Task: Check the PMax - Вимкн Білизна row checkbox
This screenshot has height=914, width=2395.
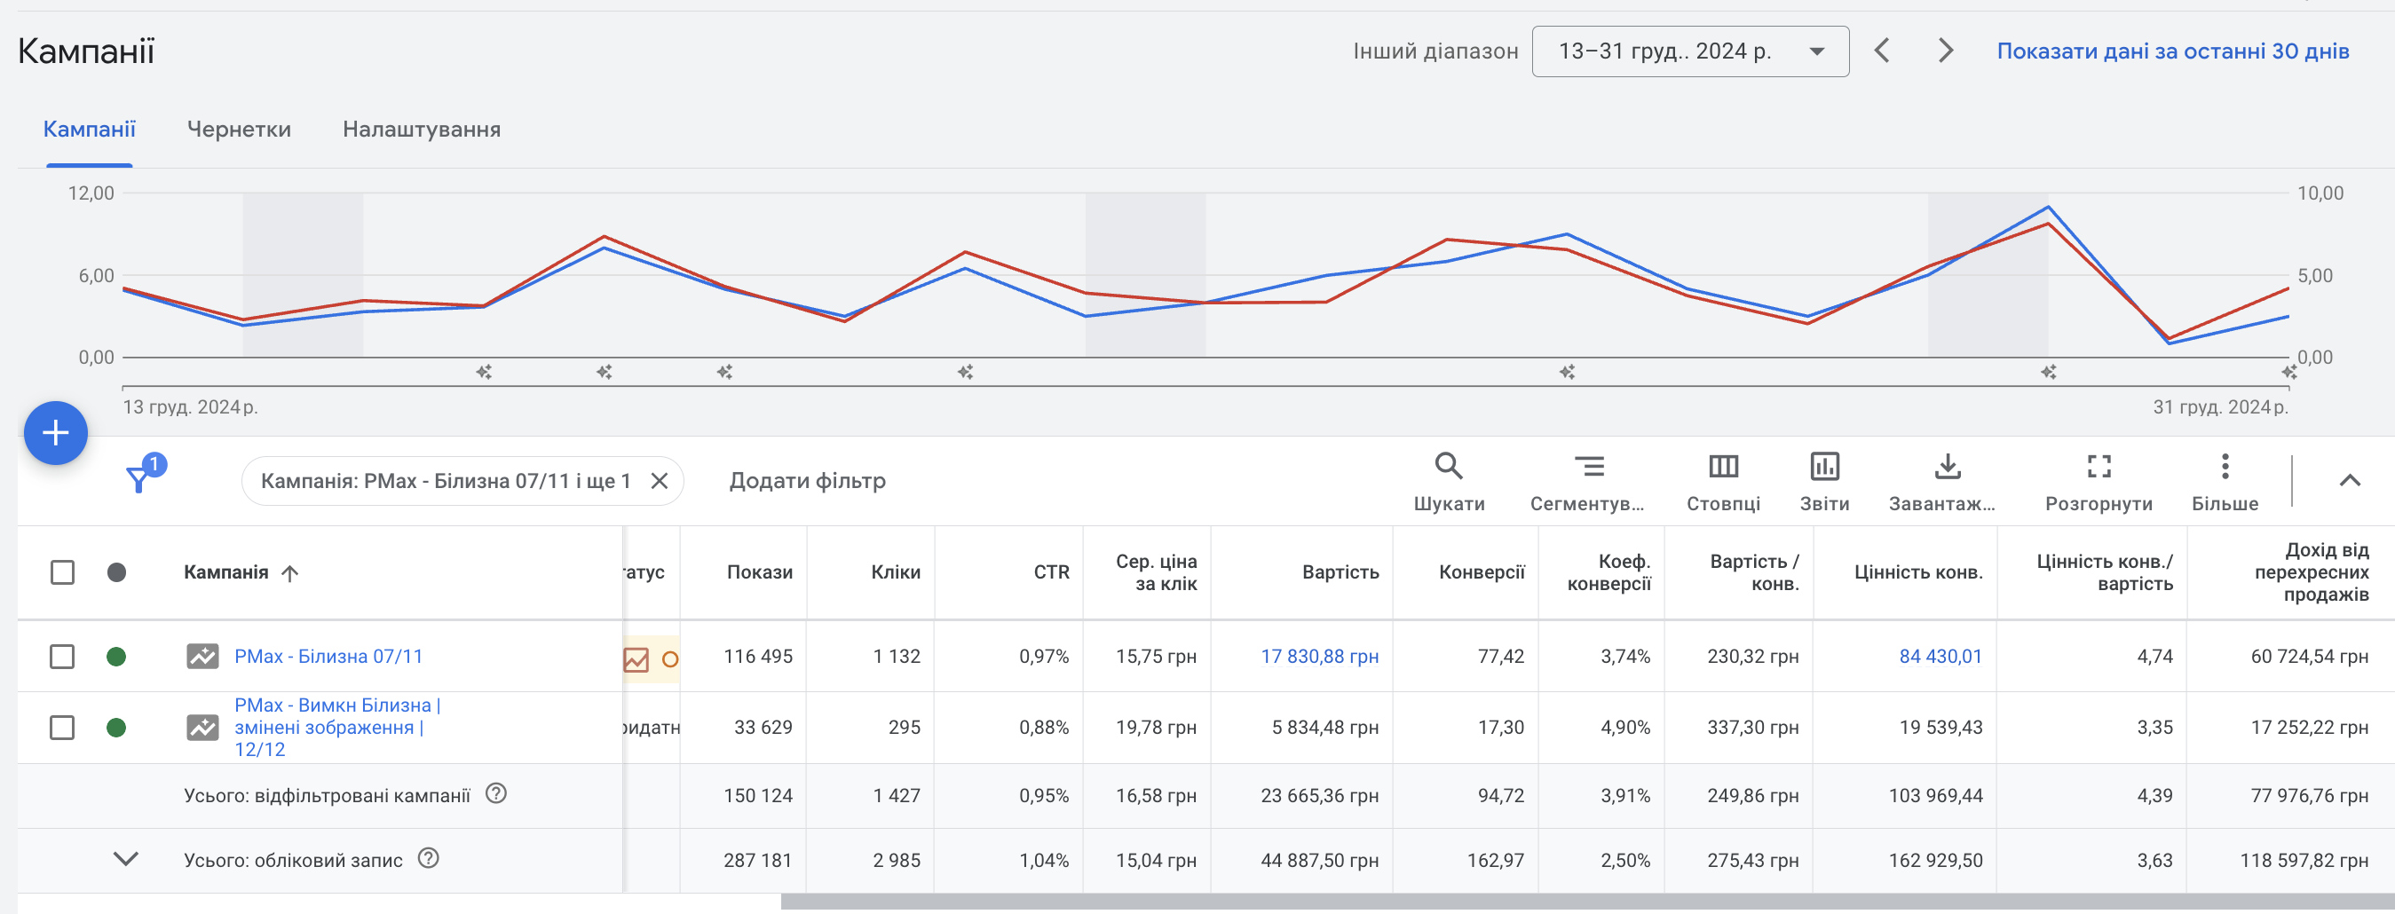Action: [x=62, y=727]
